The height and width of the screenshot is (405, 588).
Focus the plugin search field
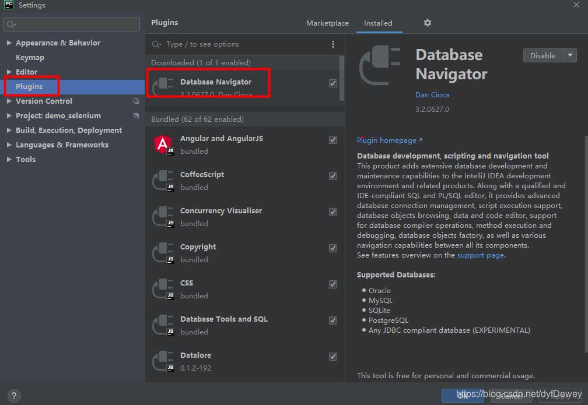240,44
